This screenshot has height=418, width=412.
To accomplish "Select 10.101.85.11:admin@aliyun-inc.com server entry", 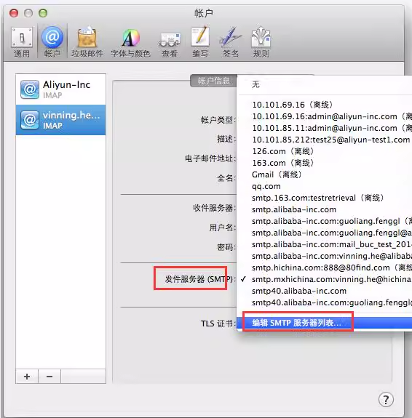I will tap(324, 128).
